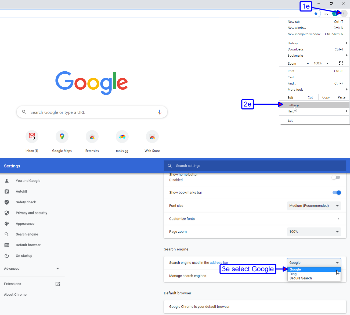Image resolution: width=350 pixels, height=315 pixels.
Task: Open the Page zoom dropdown
Action: 314,232
